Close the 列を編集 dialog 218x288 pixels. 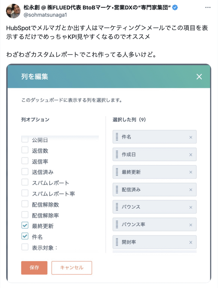[x=199, y=76]
